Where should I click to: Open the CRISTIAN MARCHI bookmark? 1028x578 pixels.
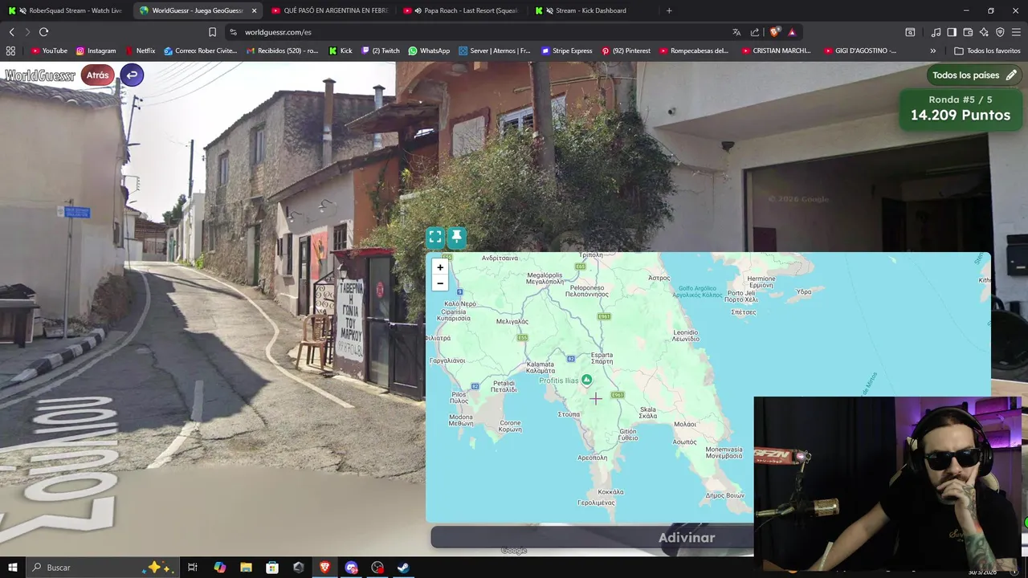coord(776,51)
